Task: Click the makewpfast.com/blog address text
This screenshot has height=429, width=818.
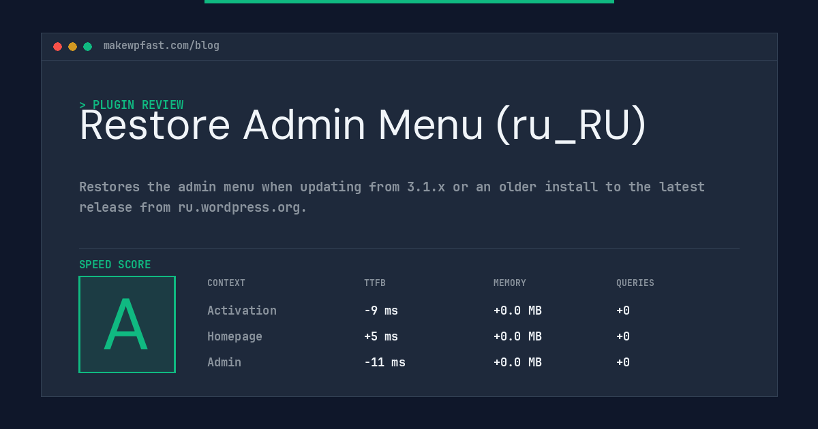Action: click(x=162, y=46)
